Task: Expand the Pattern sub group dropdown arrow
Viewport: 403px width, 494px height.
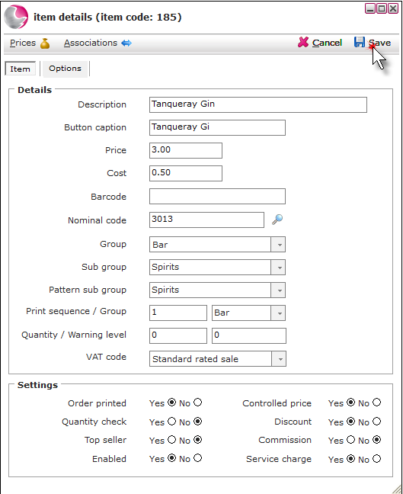Action: click(x=279, y=290)
